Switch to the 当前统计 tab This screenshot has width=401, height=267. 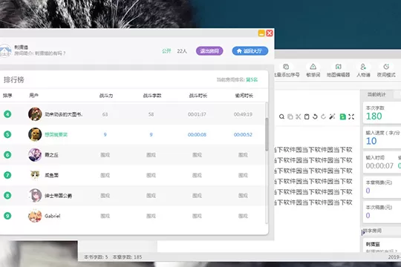point(376,94)
